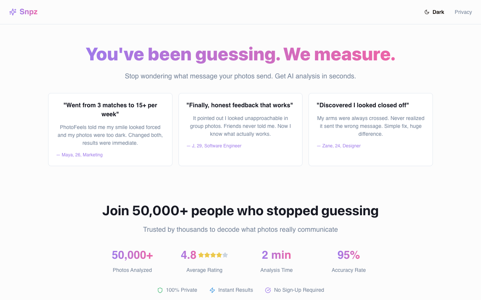The width and height of the screenshot is (481, 300).
Task: Click the Snpz wordmark logo
Action: click(x=29, y=12)
